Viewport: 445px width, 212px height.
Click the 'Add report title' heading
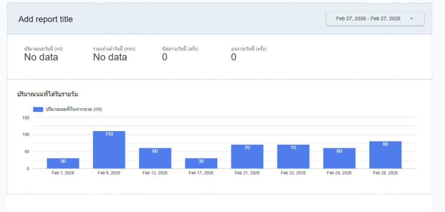[x=46, y=19]
